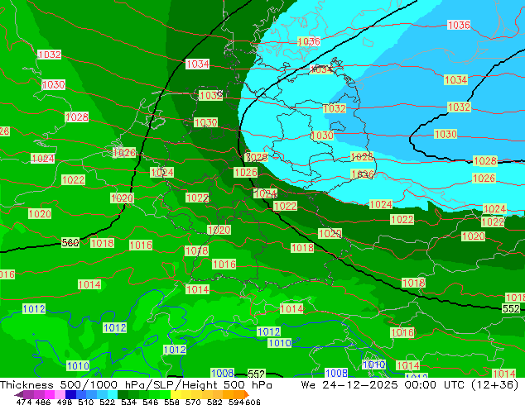Click the 'Thickness 500/1000 hPa/SLP/Height 500 hPa' title
525x405 pixels.
tap(136, 385)
